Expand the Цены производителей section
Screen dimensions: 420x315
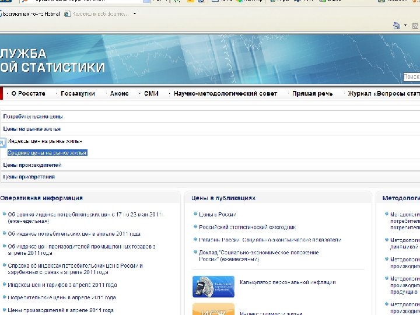tap(33, 165)
